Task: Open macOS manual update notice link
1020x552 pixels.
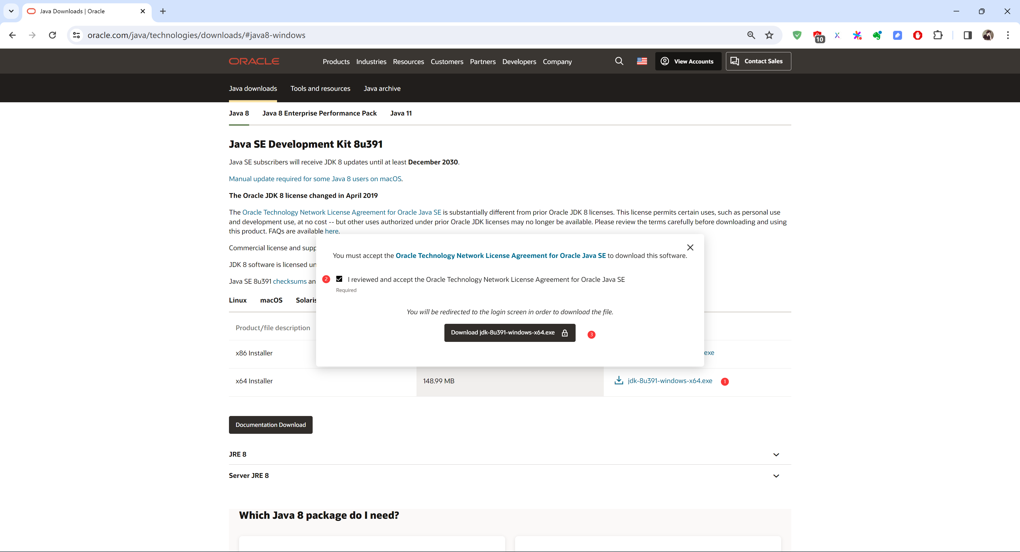Action: pyautogui.click(x=315, y=179)
